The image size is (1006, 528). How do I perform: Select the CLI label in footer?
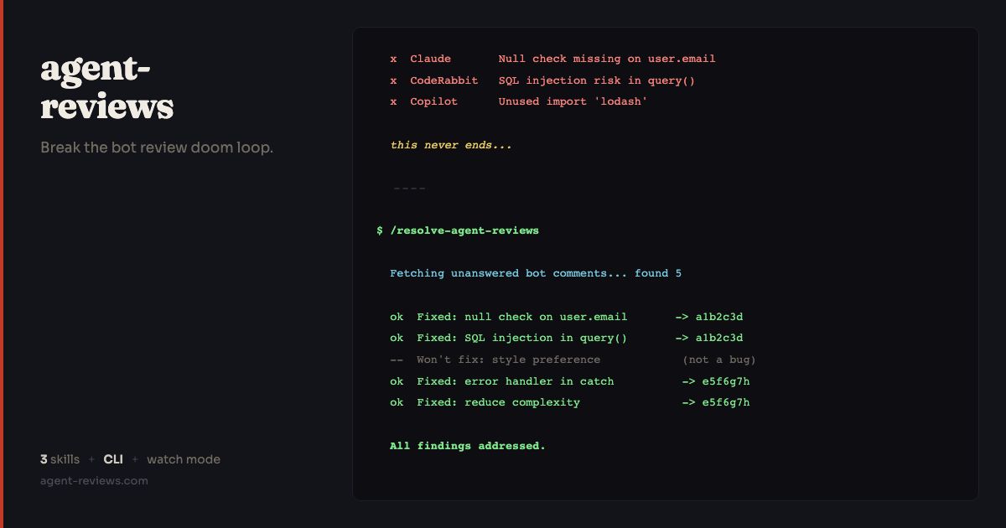coord(113,459)
